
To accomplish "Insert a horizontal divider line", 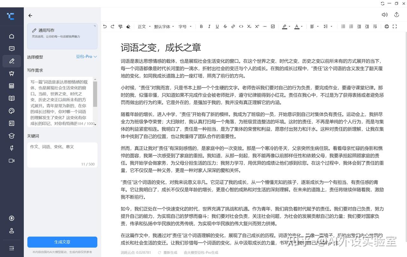I will coord(265,27).
